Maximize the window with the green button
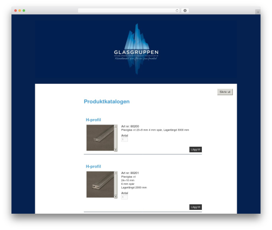 (24, 10)
